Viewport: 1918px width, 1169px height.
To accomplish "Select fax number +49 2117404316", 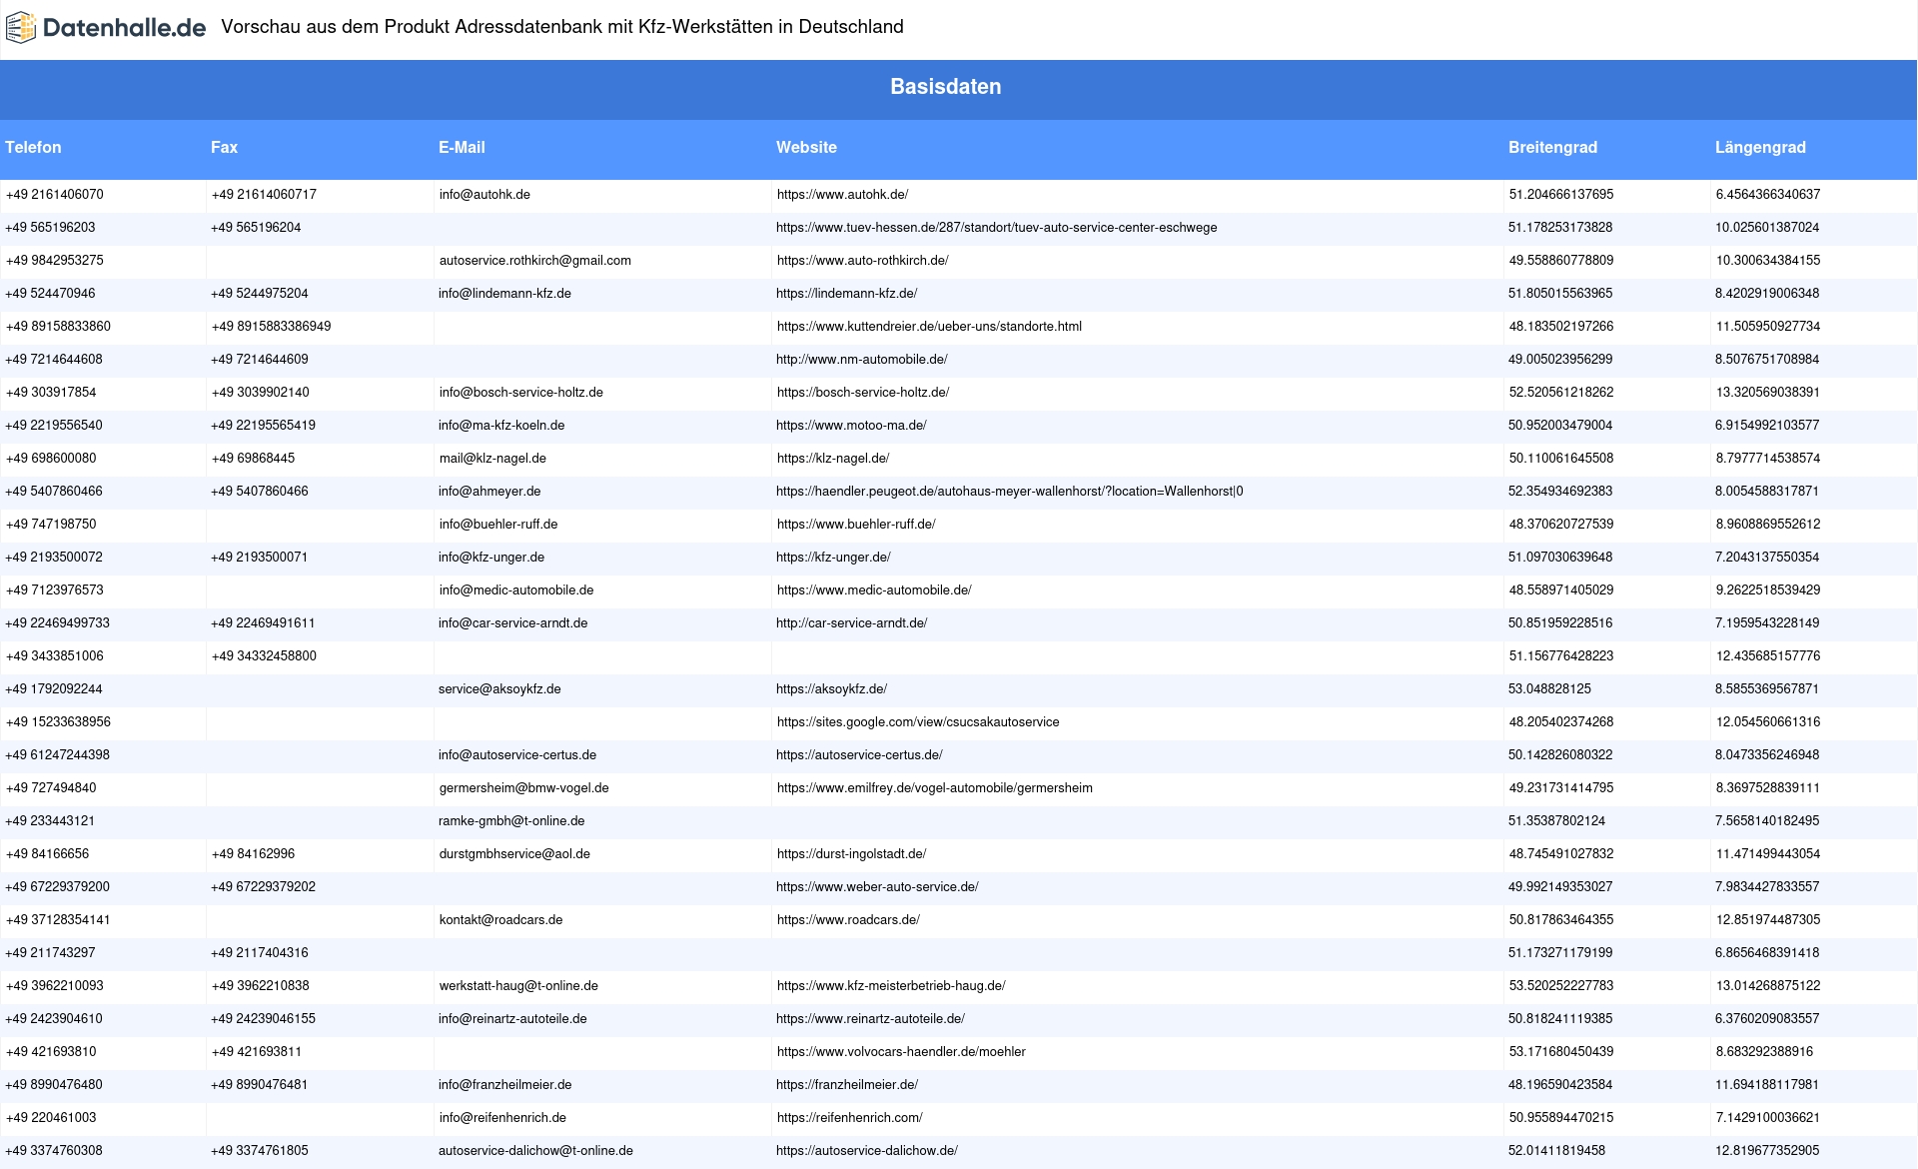I will [x=260, y=953].
